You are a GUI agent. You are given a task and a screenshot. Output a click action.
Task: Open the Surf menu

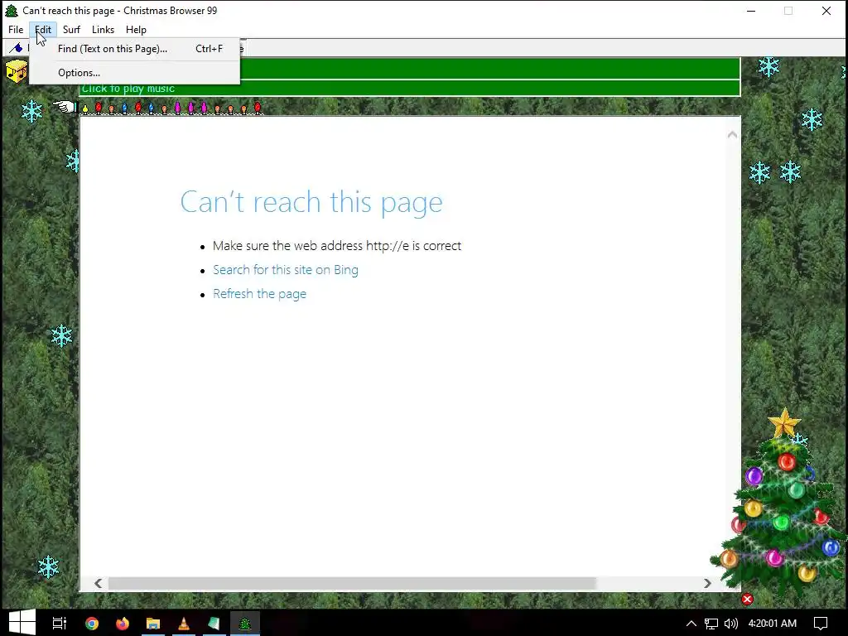point(71,30)
